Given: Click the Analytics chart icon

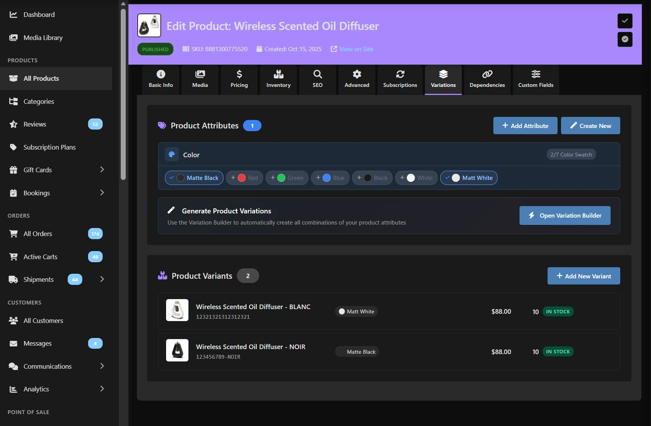Looking at the screenshot, I should pos(13,389).
